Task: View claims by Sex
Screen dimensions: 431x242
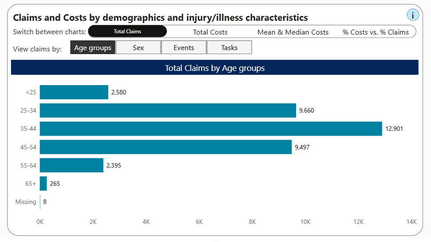Action: (x=138, y=47)
